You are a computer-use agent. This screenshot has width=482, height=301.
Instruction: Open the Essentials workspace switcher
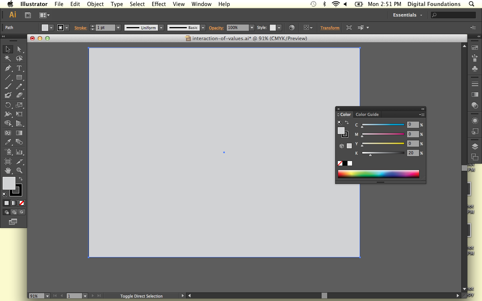(407, 15)
